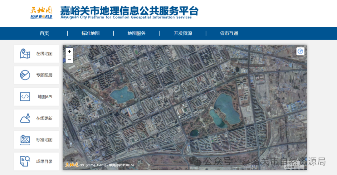Viewport: 337px width, 175px height.
Task: Open the 在线地图 sidebar label
Action: pyautogui.click(x=44, y=54)
